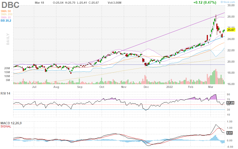Click the 20.00 price axis label
Viewport: 238px width, 149px height.
(x=231, y=62)
